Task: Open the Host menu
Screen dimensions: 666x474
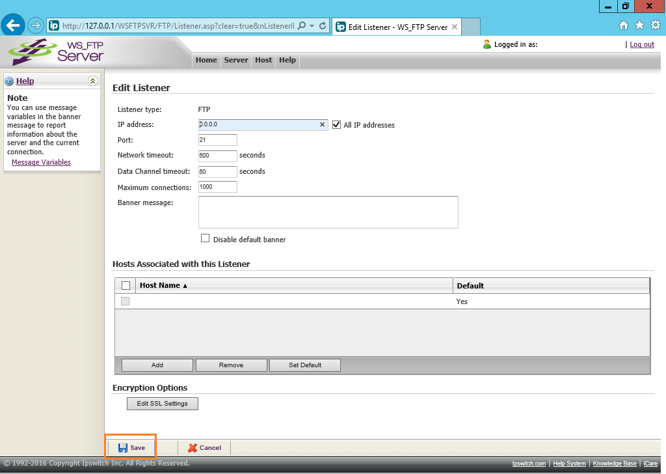Action: click(x=263, y=60)
